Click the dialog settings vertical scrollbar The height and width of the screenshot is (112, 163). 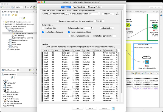click(122, 52)
